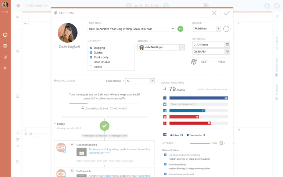283x177 pixels.
Task: Uncheck the Blogging category
Action: click(x=91, y=48)
